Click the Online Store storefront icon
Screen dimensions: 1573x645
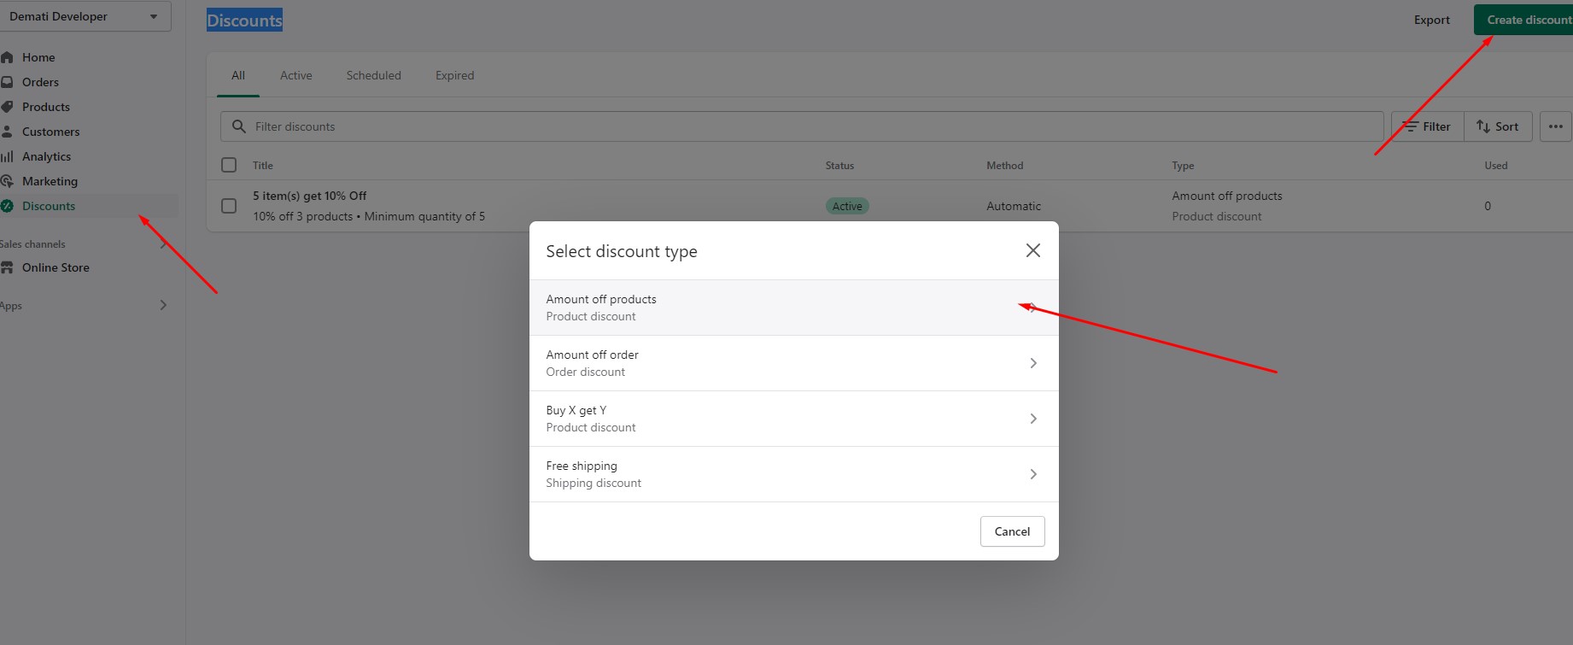coord(7,267)
